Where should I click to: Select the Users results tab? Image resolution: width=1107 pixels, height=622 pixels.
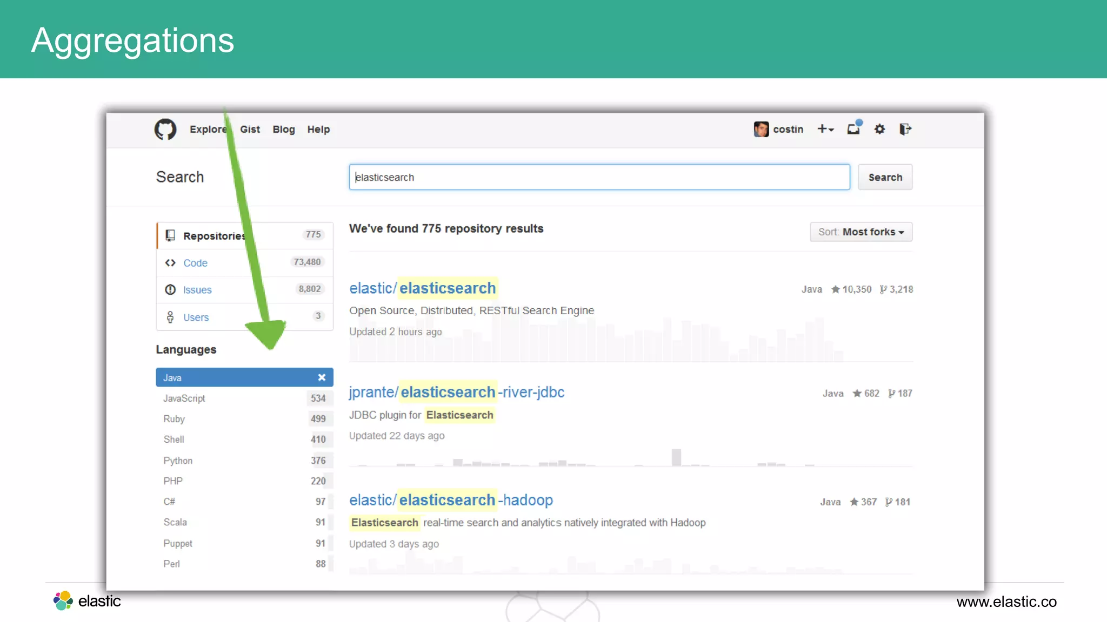point(245,317)
